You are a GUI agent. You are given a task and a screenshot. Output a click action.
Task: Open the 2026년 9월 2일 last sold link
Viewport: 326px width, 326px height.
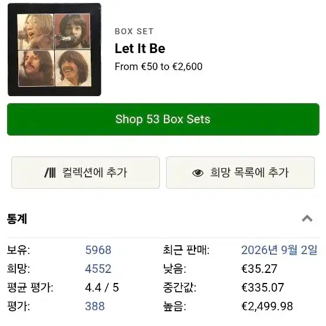(279, 250)
